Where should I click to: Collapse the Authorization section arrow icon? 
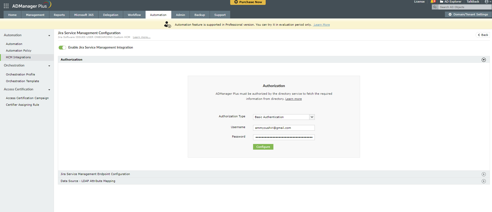[x=484, y=60]
